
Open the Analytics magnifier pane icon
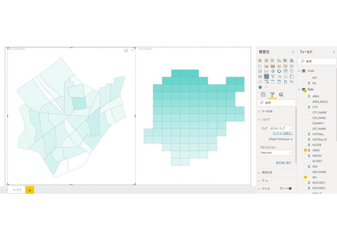pos(281,95)
